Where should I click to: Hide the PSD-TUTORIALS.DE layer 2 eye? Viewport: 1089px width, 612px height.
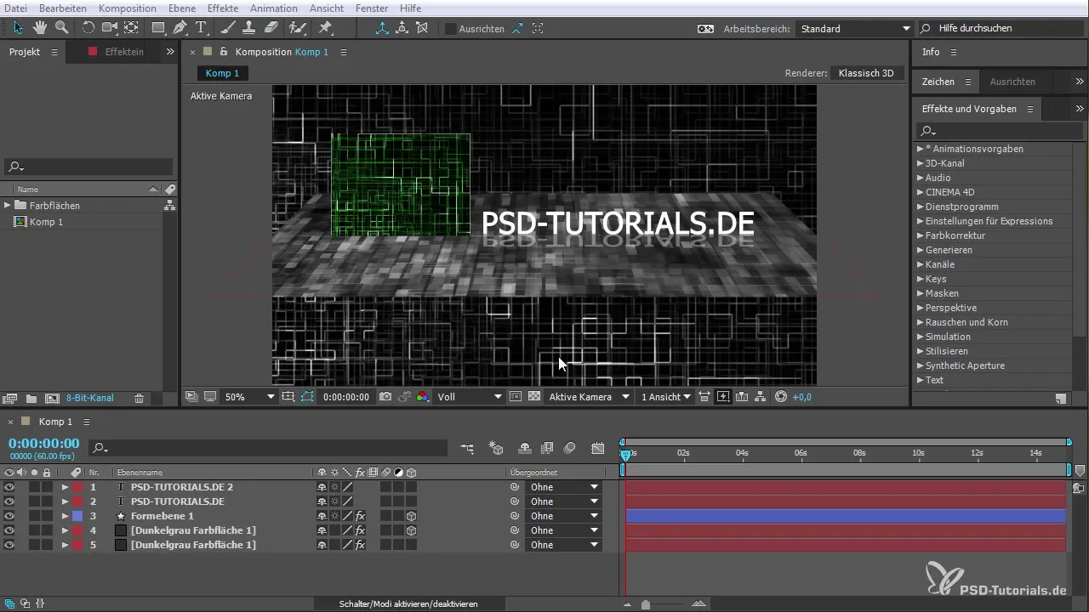point(9,502)
